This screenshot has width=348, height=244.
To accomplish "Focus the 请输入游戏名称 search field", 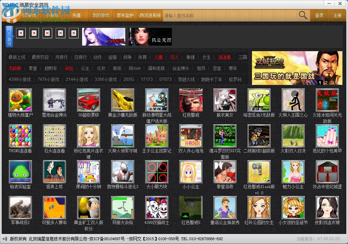I will coord(230,16).
